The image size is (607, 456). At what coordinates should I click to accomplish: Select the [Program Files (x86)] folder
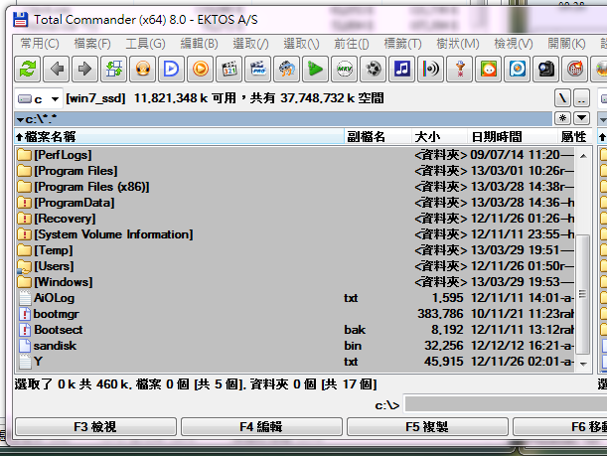click(x=295, y=187)
